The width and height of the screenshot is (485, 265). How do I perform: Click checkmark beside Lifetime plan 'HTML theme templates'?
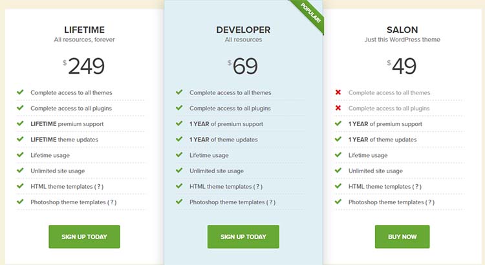click(20, 186)
